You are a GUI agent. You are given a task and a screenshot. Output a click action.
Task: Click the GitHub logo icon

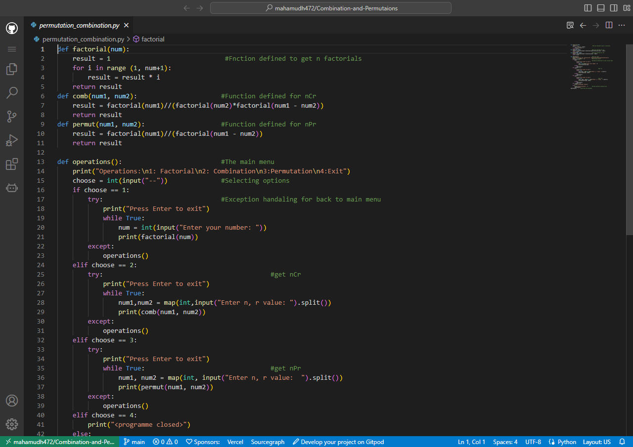tap(12, 28)
